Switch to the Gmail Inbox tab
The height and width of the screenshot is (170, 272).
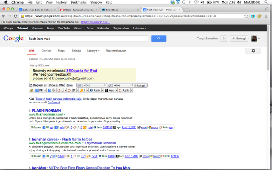pyautogui.click(x=79, y=10)
